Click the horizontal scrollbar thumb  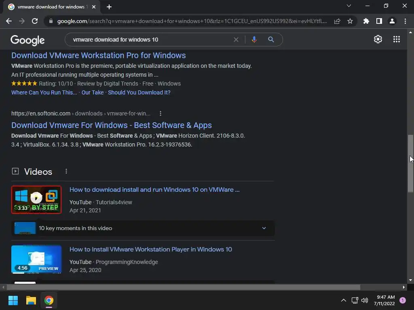(184, 287)
